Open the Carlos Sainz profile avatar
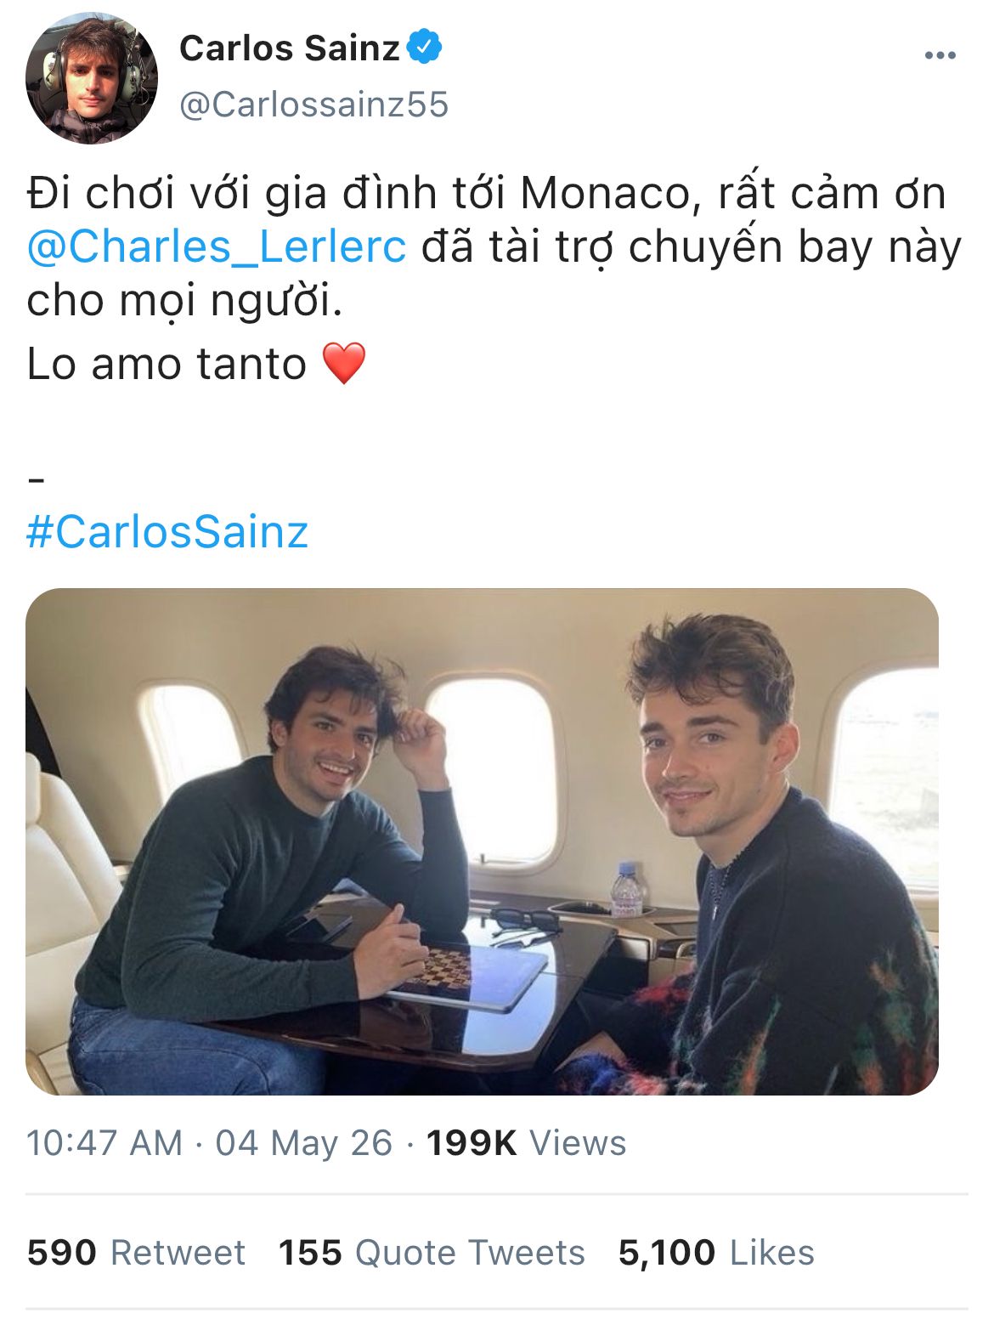 91,78
